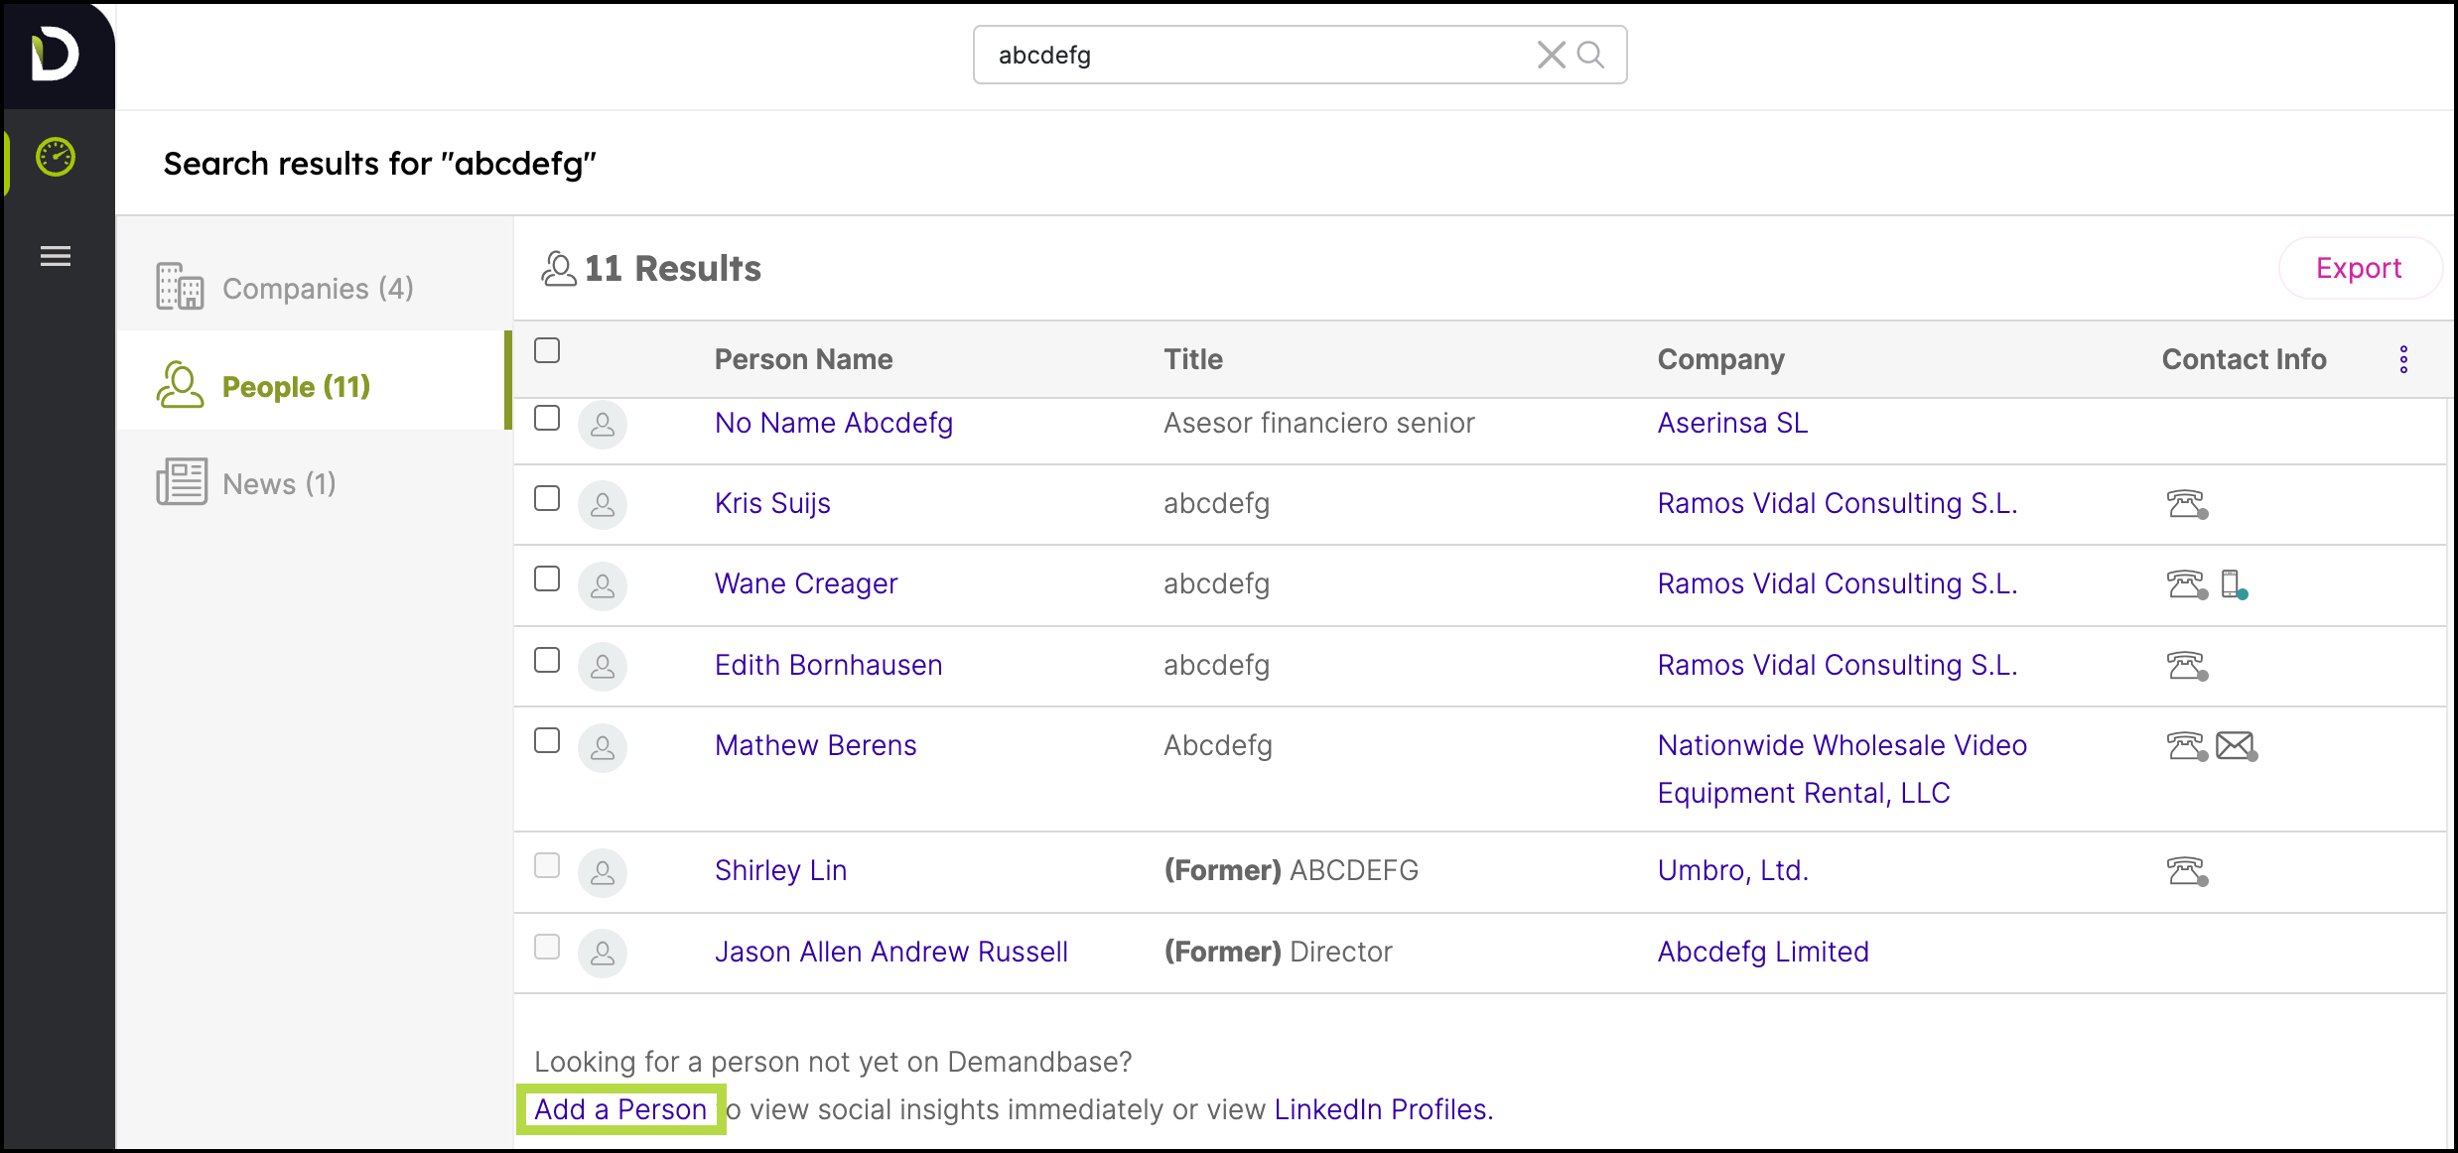
Task: Click phone icon for Kris Suijs
Action: (x=2187, y=504)
